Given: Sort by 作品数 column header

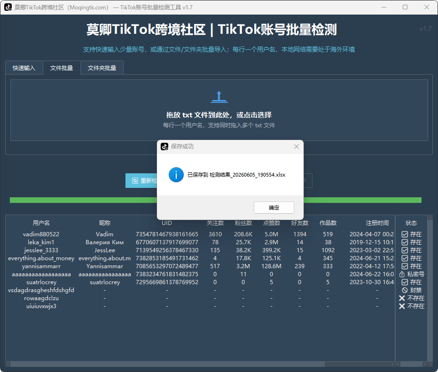Looking at the screenshot, I should pyautogui.click(x=328, y=223).
